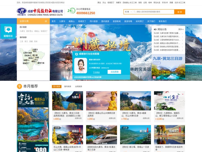Click the 西安 link in sidebar
The width and height of the screenshot is (202, 152).
point(36,41)
